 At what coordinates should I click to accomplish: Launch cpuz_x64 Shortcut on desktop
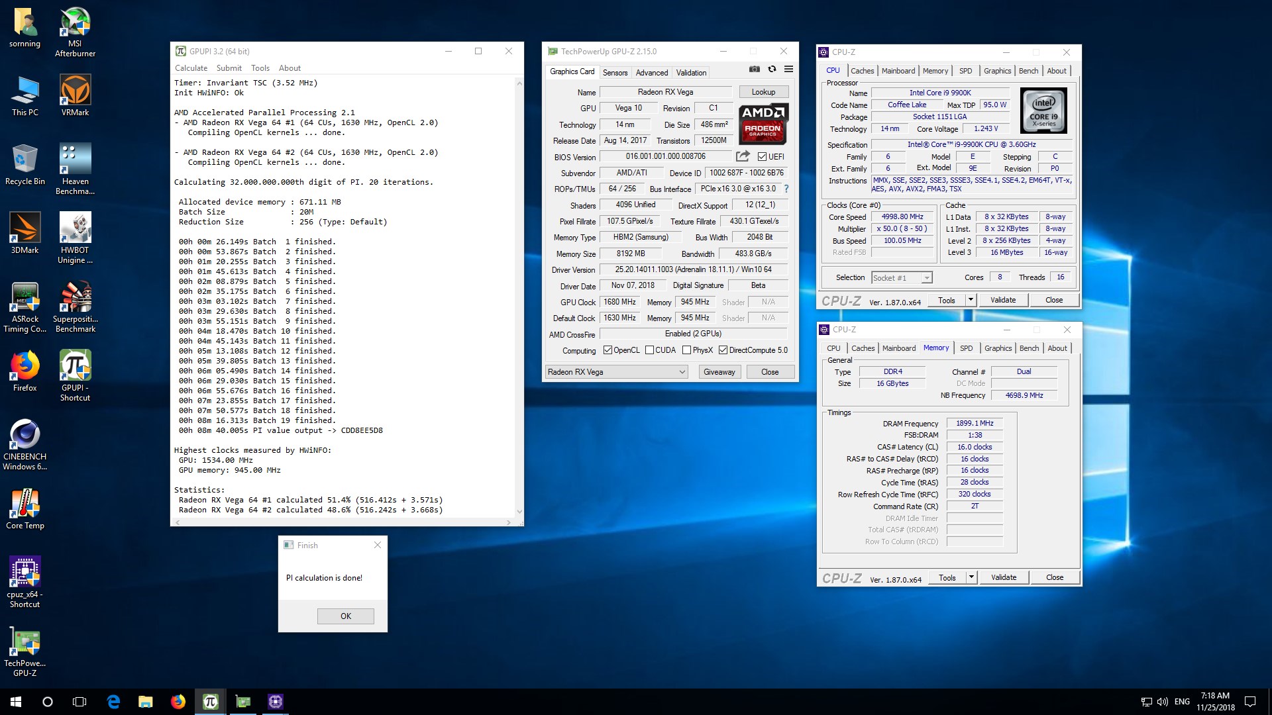25,583
